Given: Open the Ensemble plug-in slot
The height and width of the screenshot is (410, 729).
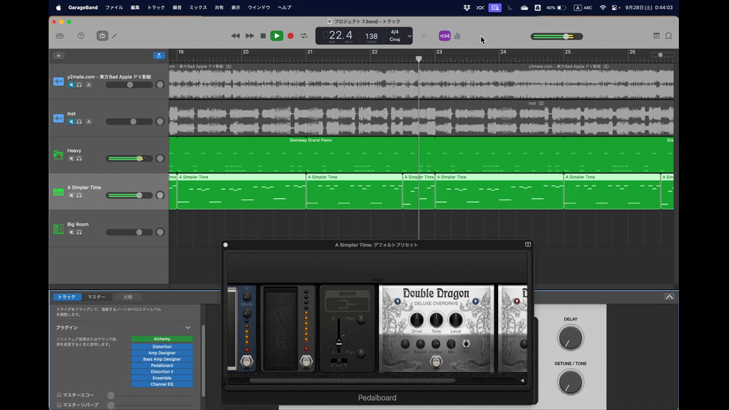Looking at the screenshot, I should (x=162, y=378).
